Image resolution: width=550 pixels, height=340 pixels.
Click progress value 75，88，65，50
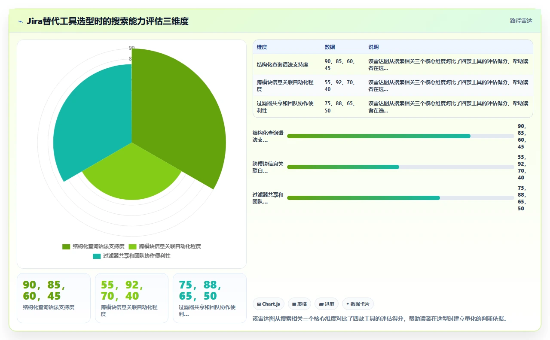(x=522, y=198)
